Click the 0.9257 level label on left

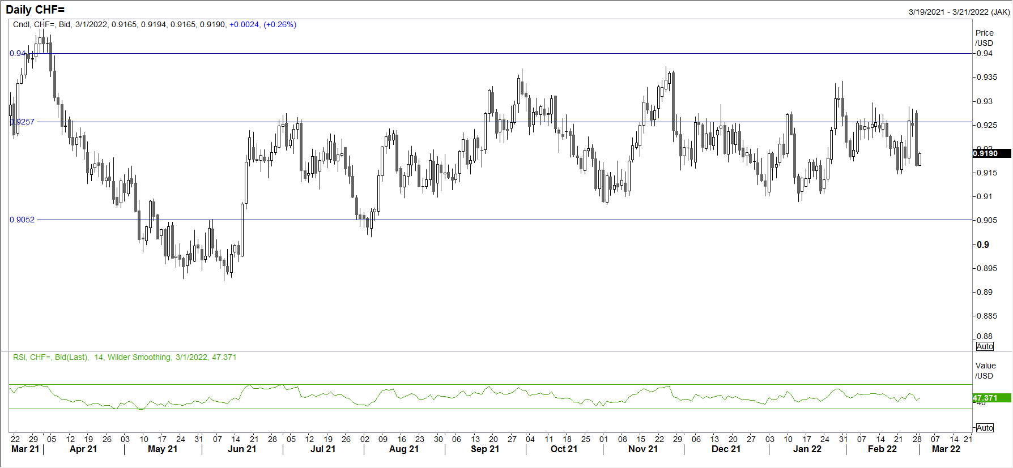pos(23,122)
